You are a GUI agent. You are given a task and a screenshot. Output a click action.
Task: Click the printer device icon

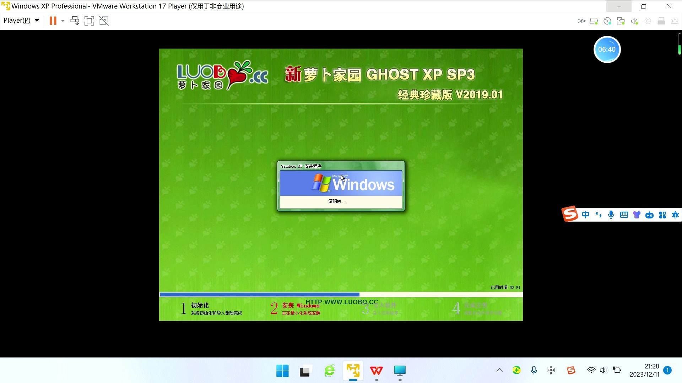[x=661, y=21]
